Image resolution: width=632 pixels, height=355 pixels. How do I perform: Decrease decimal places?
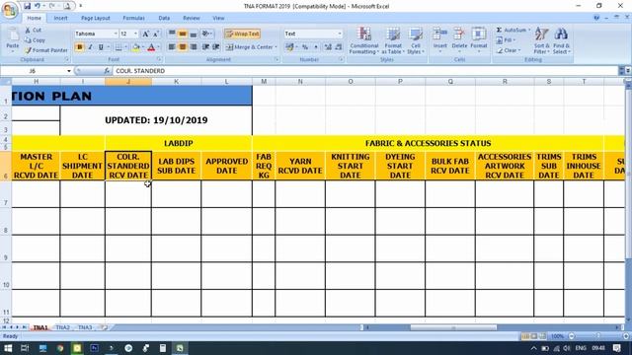pyautogui.click(x=339, y=47)
